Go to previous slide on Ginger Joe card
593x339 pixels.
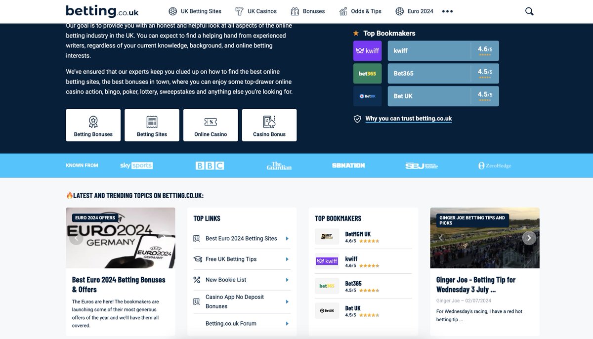pyautogui.click(x=441, y=238)
